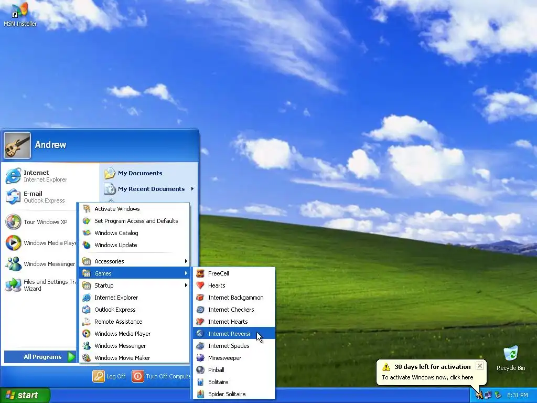
Task: Click the Outlook Express E-mail icon
Action: 13,197
